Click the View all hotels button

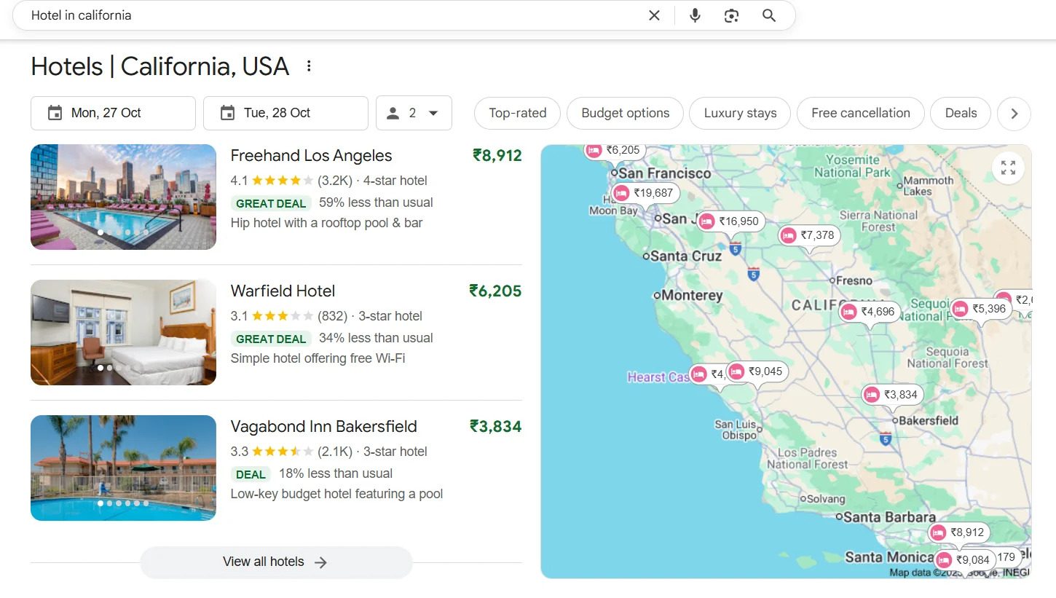(276, 562)
